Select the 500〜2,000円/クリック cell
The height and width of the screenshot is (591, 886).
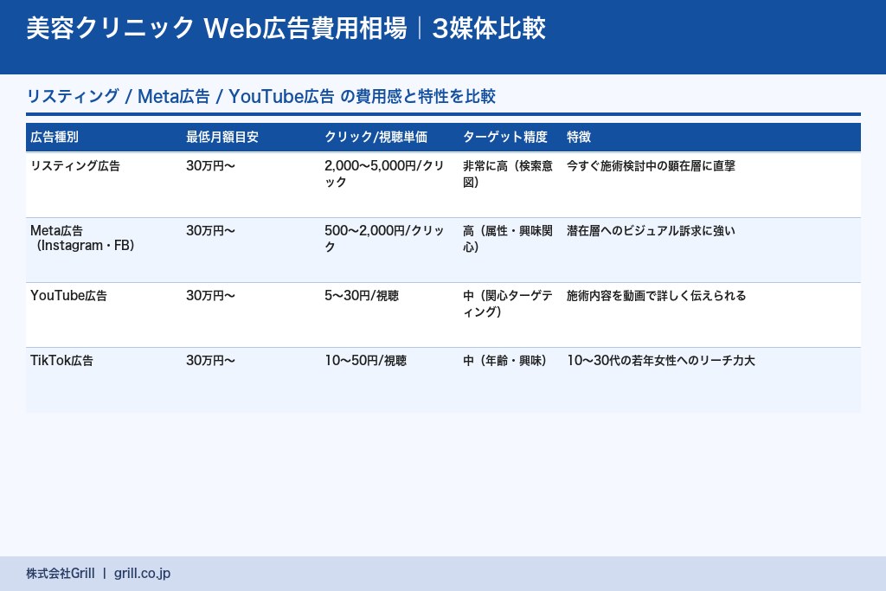pos(382,238)
